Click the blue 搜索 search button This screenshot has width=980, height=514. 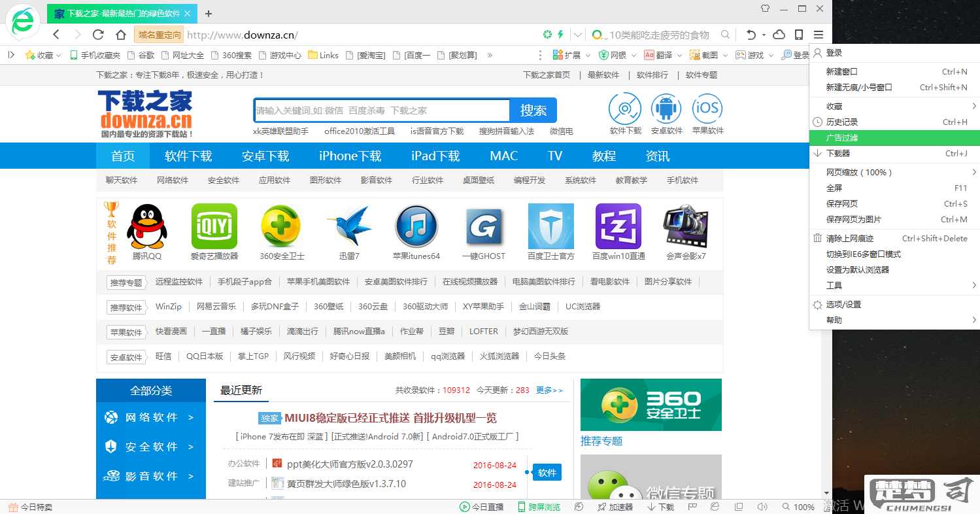pyautogui.click(x=533, y=111)
